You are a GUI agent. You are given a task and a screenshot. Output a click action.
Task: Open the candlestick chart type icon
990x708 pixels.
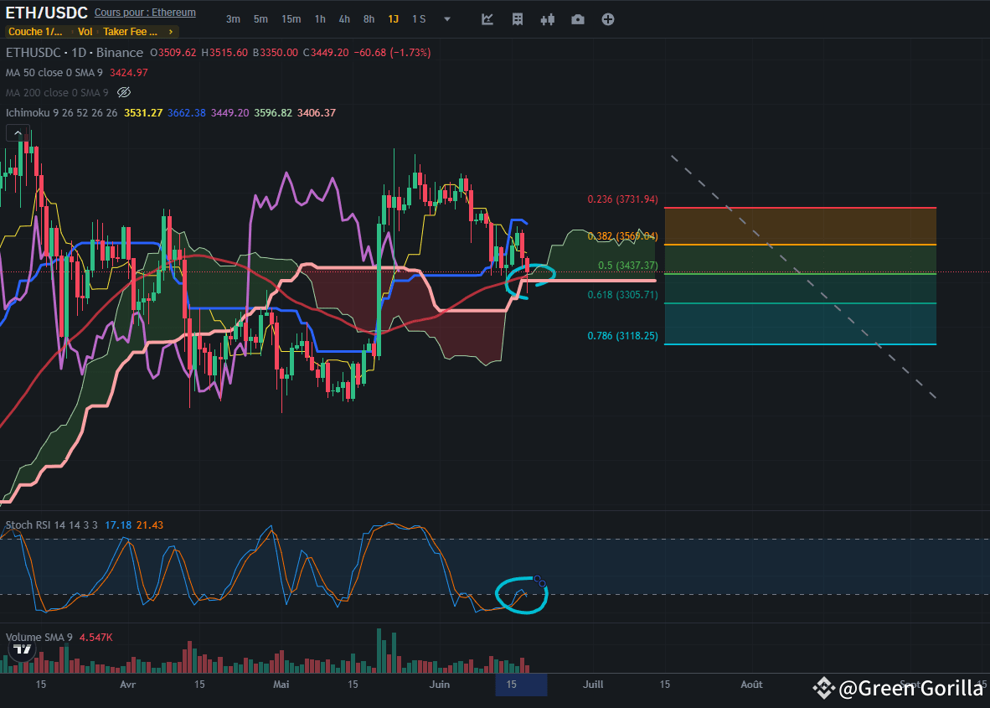[x=548, y=19]
